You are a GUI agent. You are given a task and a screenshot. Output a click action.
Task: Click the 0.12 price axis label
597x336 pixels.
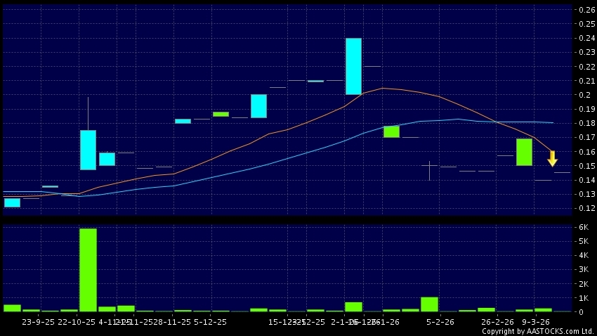585,209
